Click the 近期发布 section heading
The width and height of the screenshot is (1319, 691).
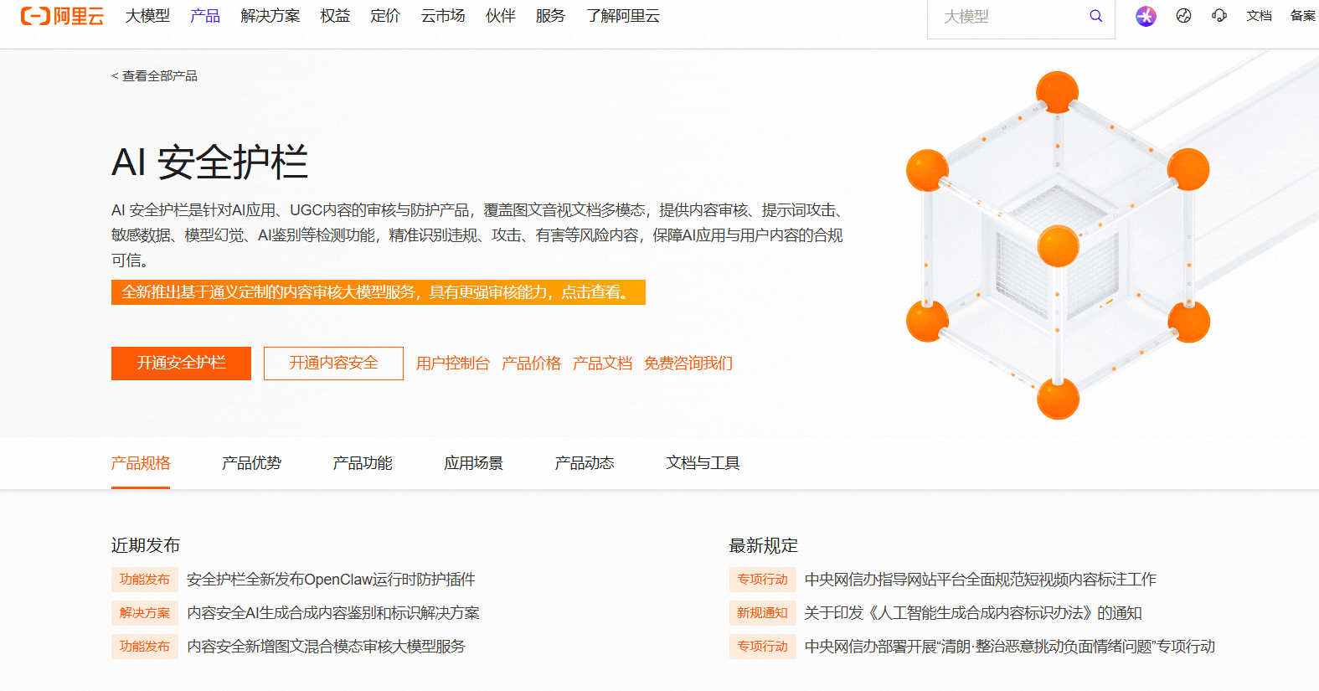[146, 546]
